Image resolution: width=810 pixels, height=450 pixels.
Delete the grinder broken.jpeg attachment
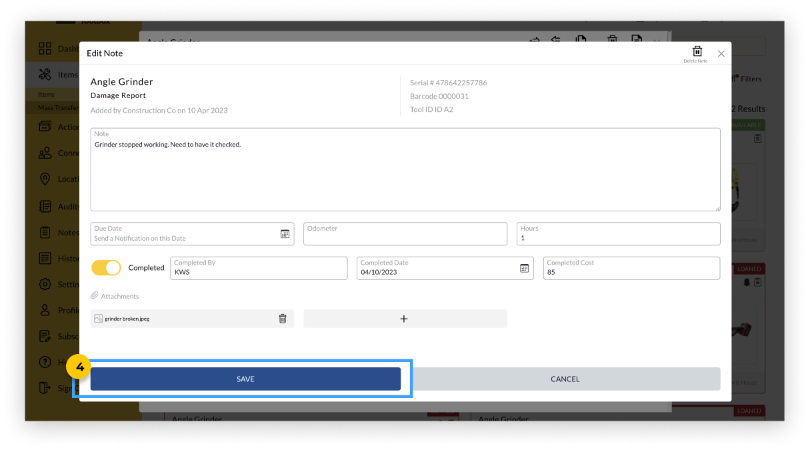[x=283, y=318]
